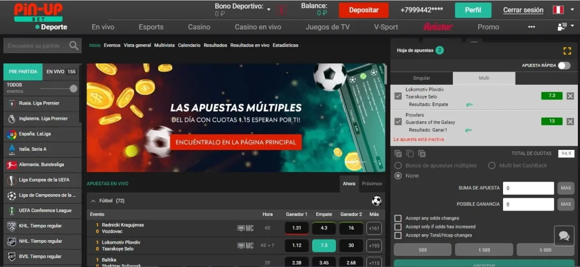This screenshot has height=267, width=580.
Task: Click the Peru flag language icon
Action: click(x=558, y=10)
